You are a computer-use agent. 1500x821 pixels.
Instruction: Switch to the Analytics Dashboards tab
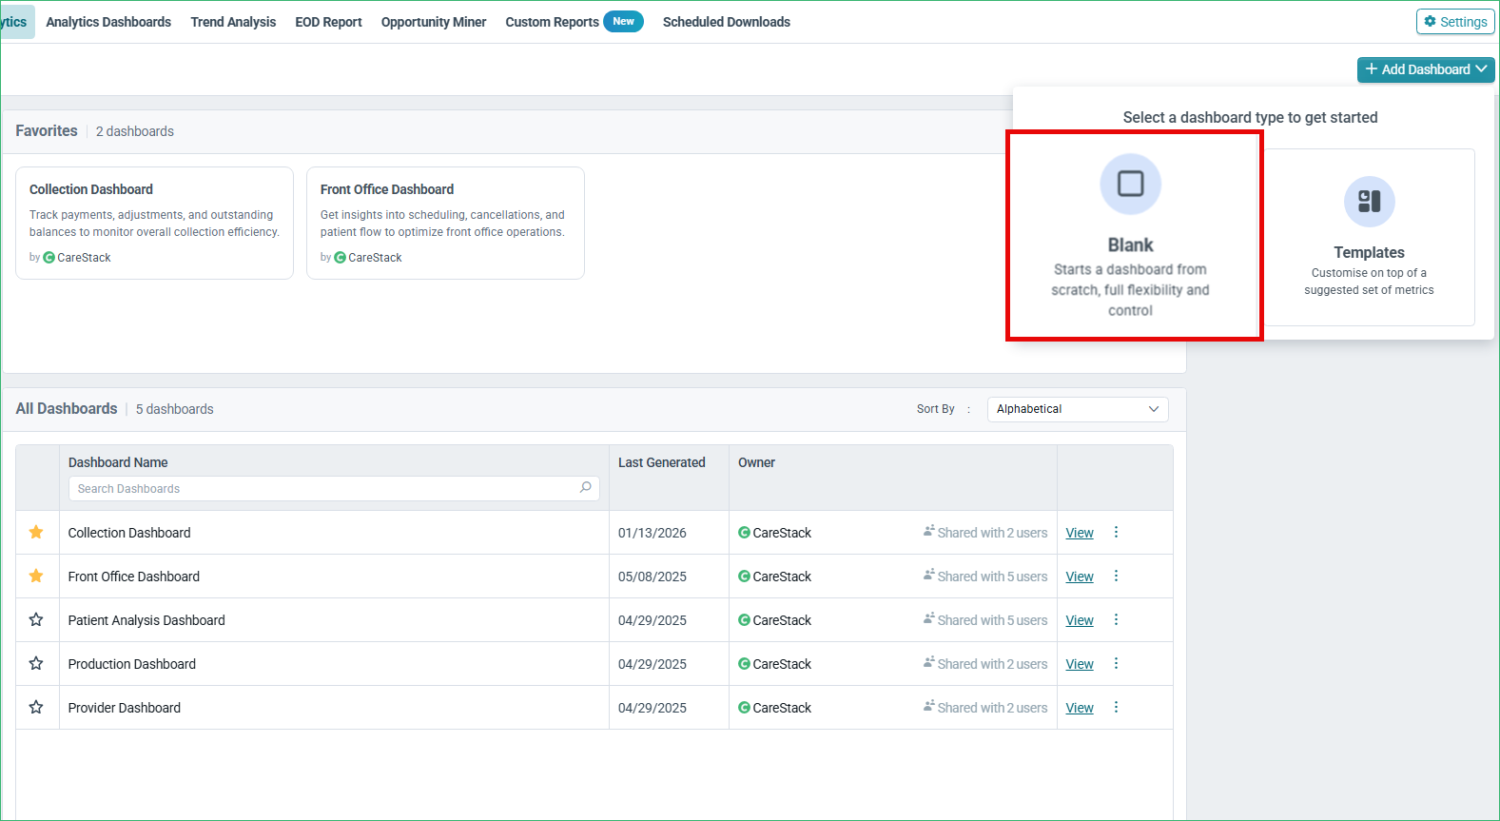(x=108, y=22)
